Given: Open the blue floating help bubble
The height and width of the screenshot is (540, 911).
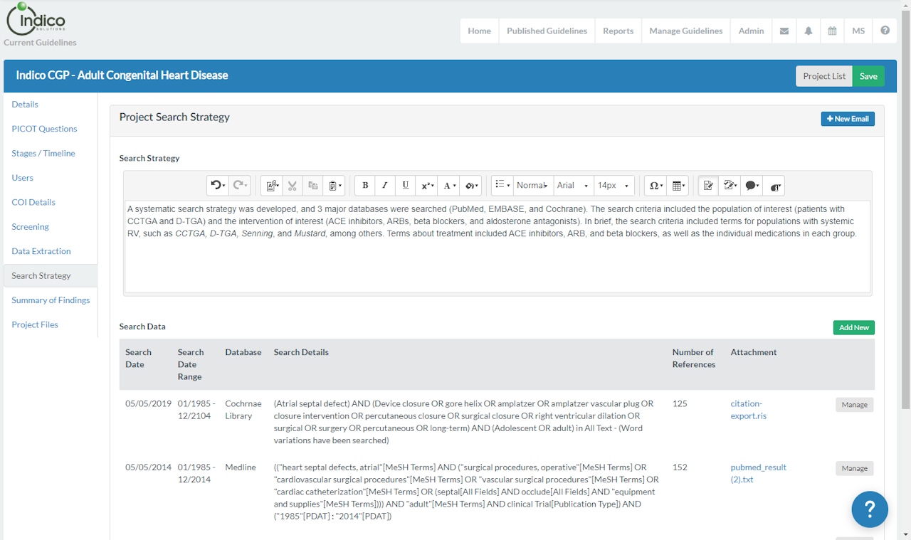Looking at the screenshot, I should click(870, 509).
